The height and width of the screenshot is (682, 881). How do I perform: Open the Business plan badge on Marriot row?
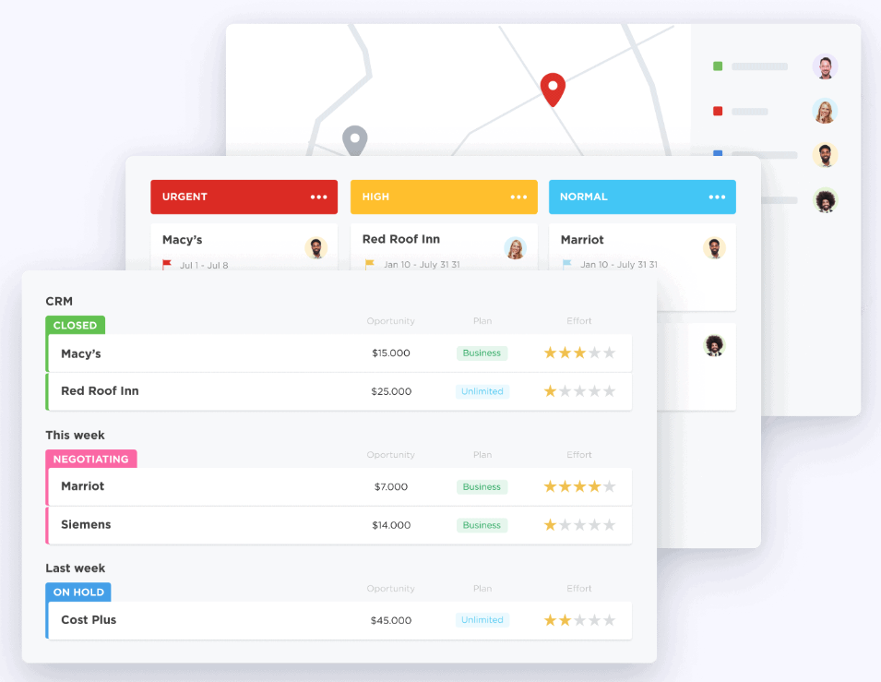482,486
